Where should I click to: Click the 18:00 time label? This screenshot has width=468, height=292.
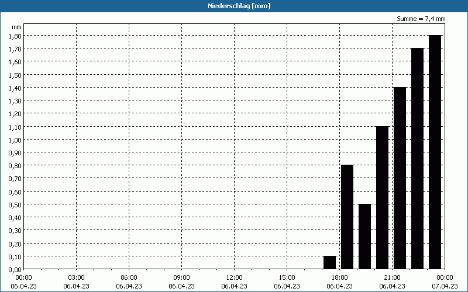pos(340,278)
